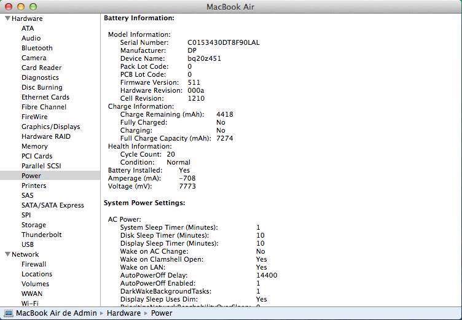Click serial number C0153430DT8F90LAL

click(224, 42)
